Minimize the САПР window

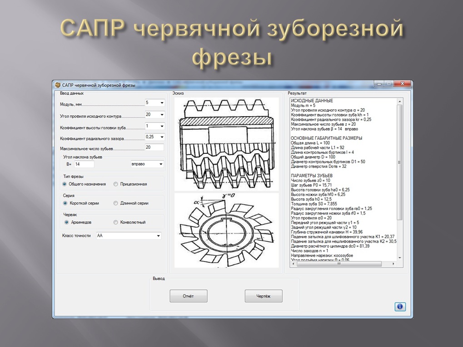pyautogui.click(x=379, y=84)
